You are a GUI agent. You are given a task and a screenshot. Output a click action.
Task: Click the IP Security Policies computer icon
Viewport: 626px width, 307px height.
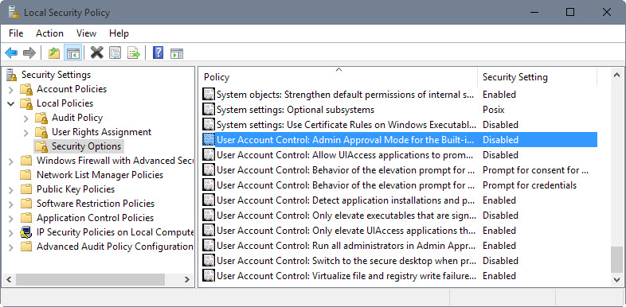click(26, 232)
